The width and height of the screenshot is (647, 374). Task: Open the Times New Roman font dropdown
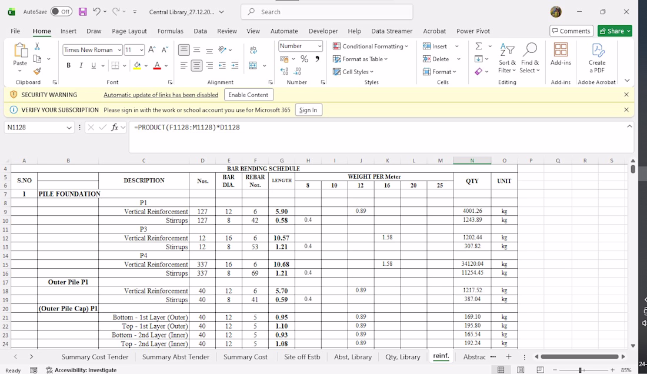tap(119, 50)
